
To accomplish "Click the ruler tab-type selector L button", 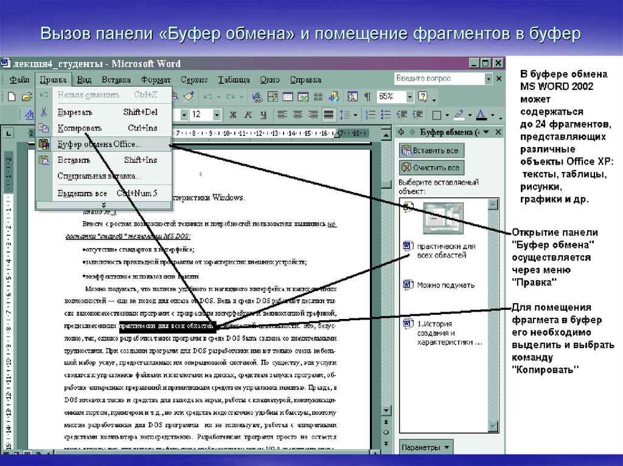I will [9, 134].
